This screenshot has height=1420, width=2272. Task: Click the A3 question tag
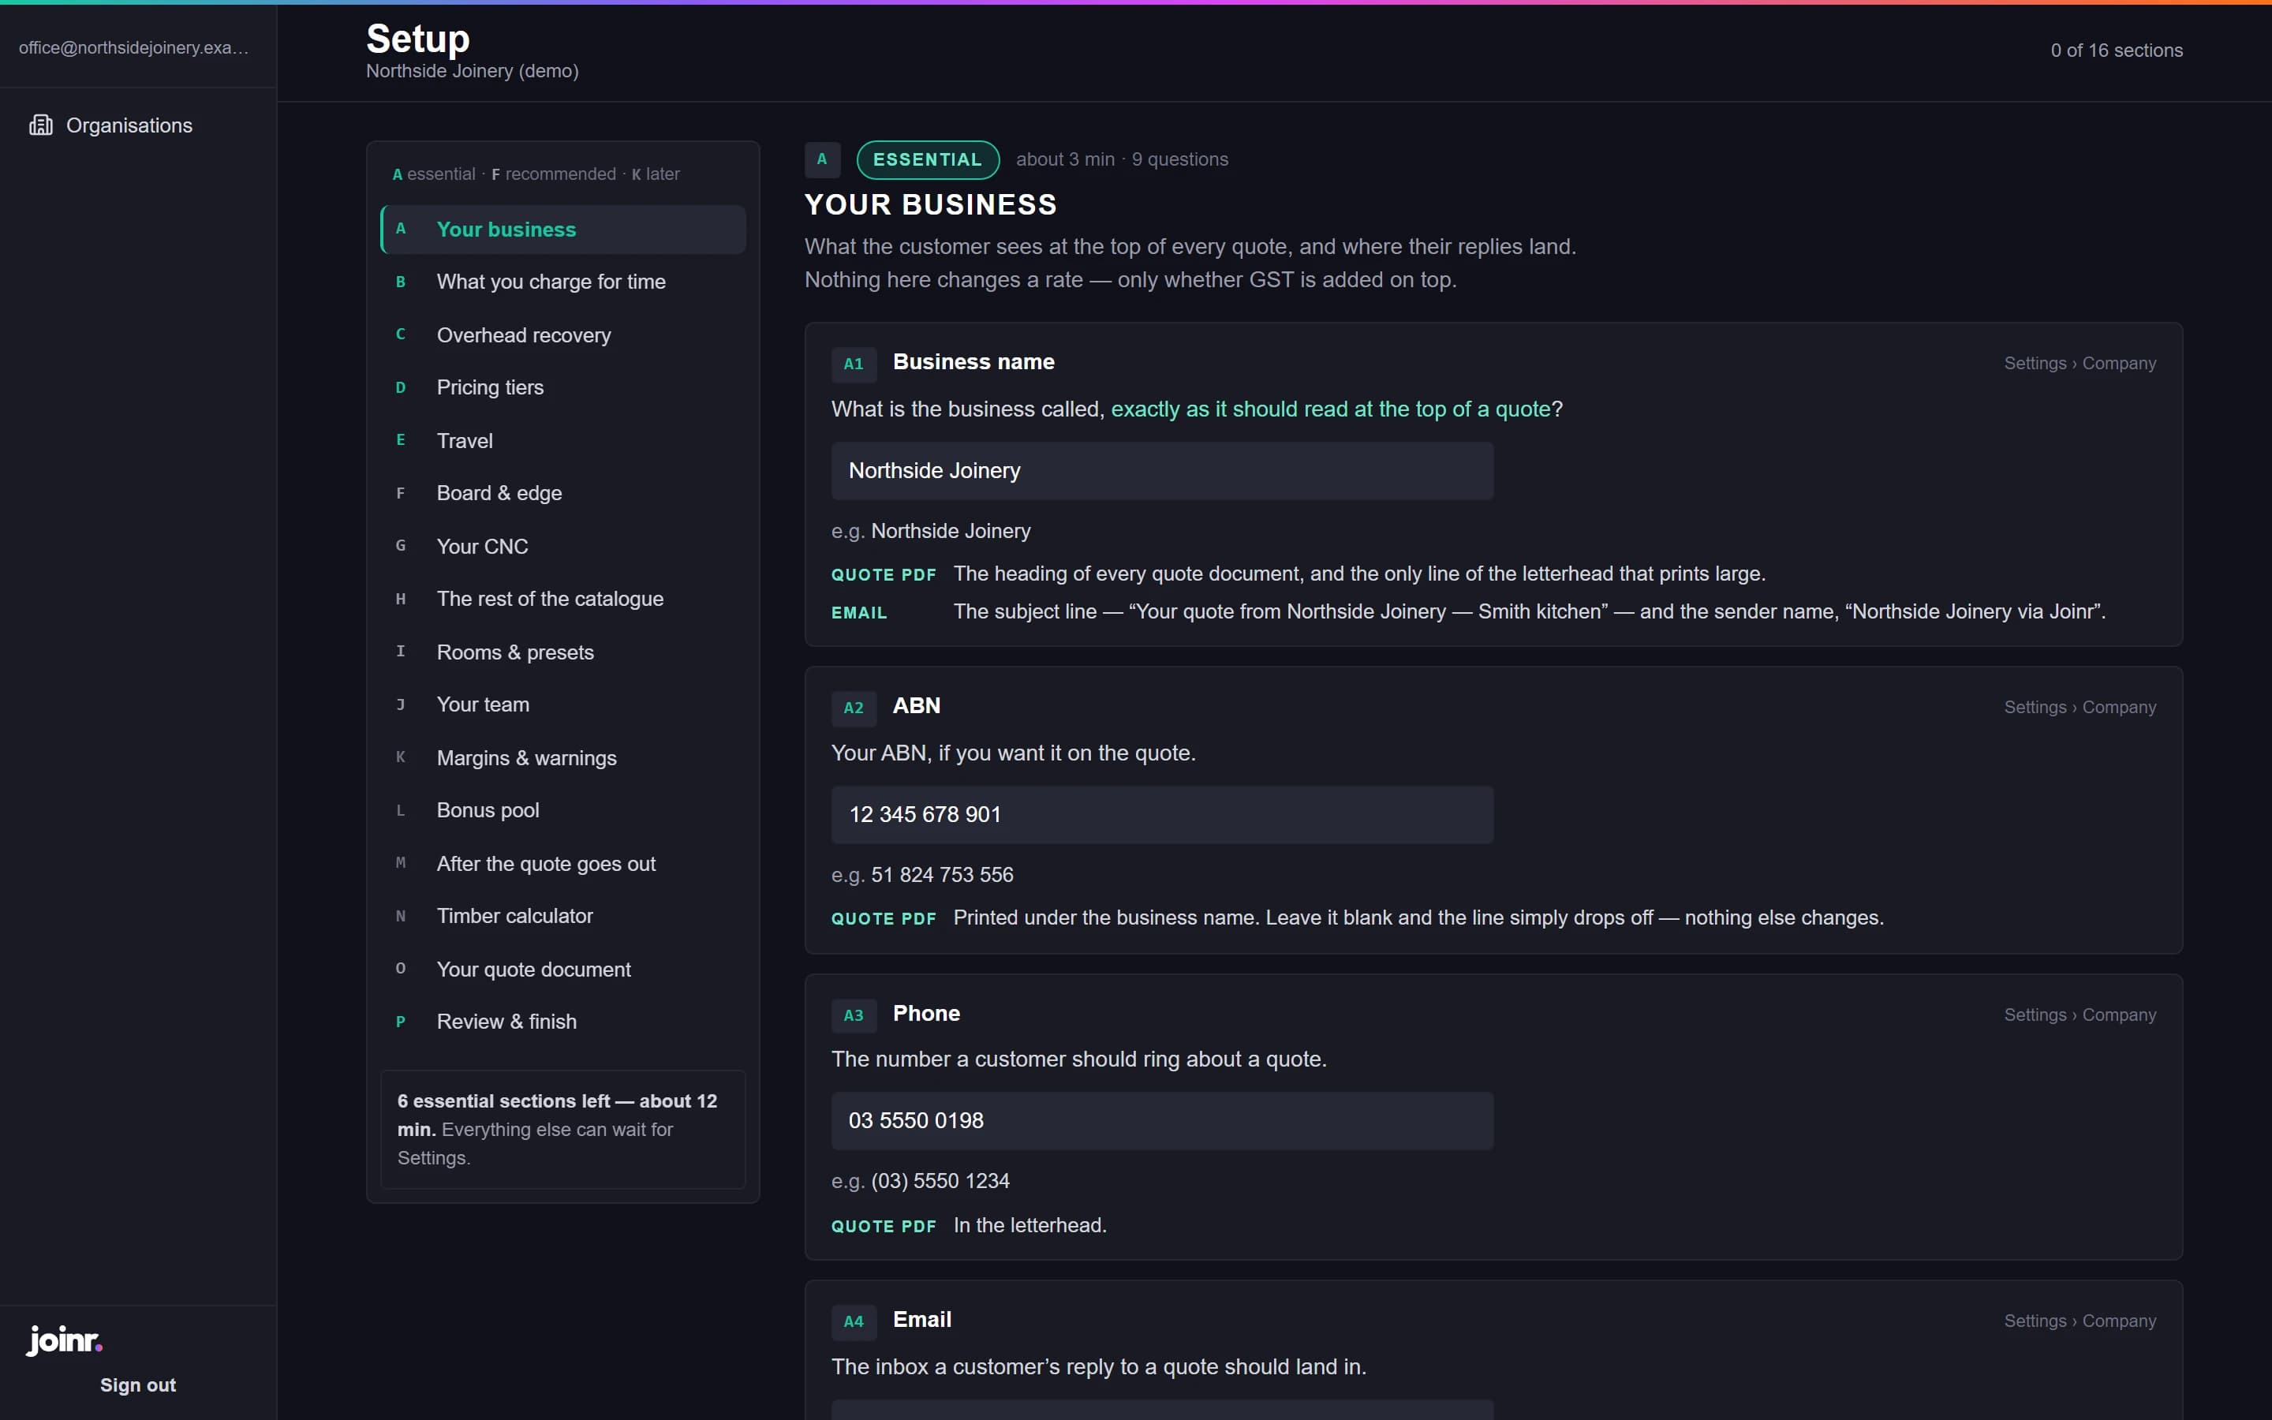854,1015
